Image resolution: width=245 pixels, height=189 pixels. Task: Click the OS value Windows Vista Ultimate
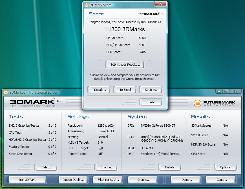160,154
